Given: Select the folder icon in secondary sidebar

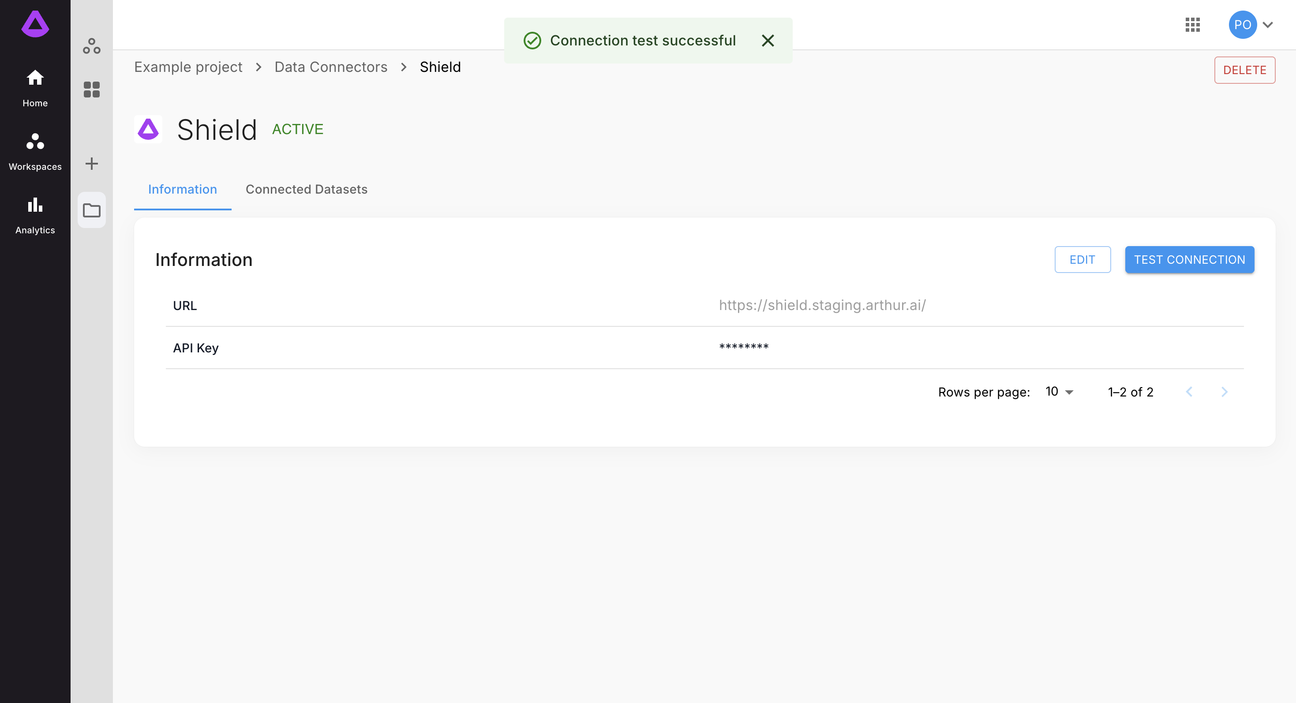Looking at the screenshot, I should point(92,210).
